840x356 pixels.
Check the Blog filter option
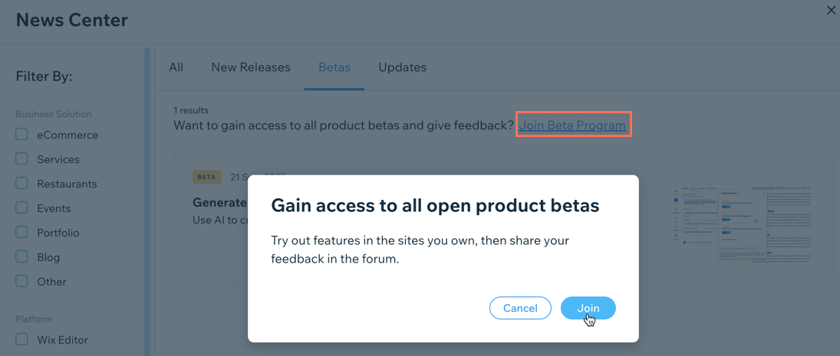pyautogui.click(x=21, y=256)
